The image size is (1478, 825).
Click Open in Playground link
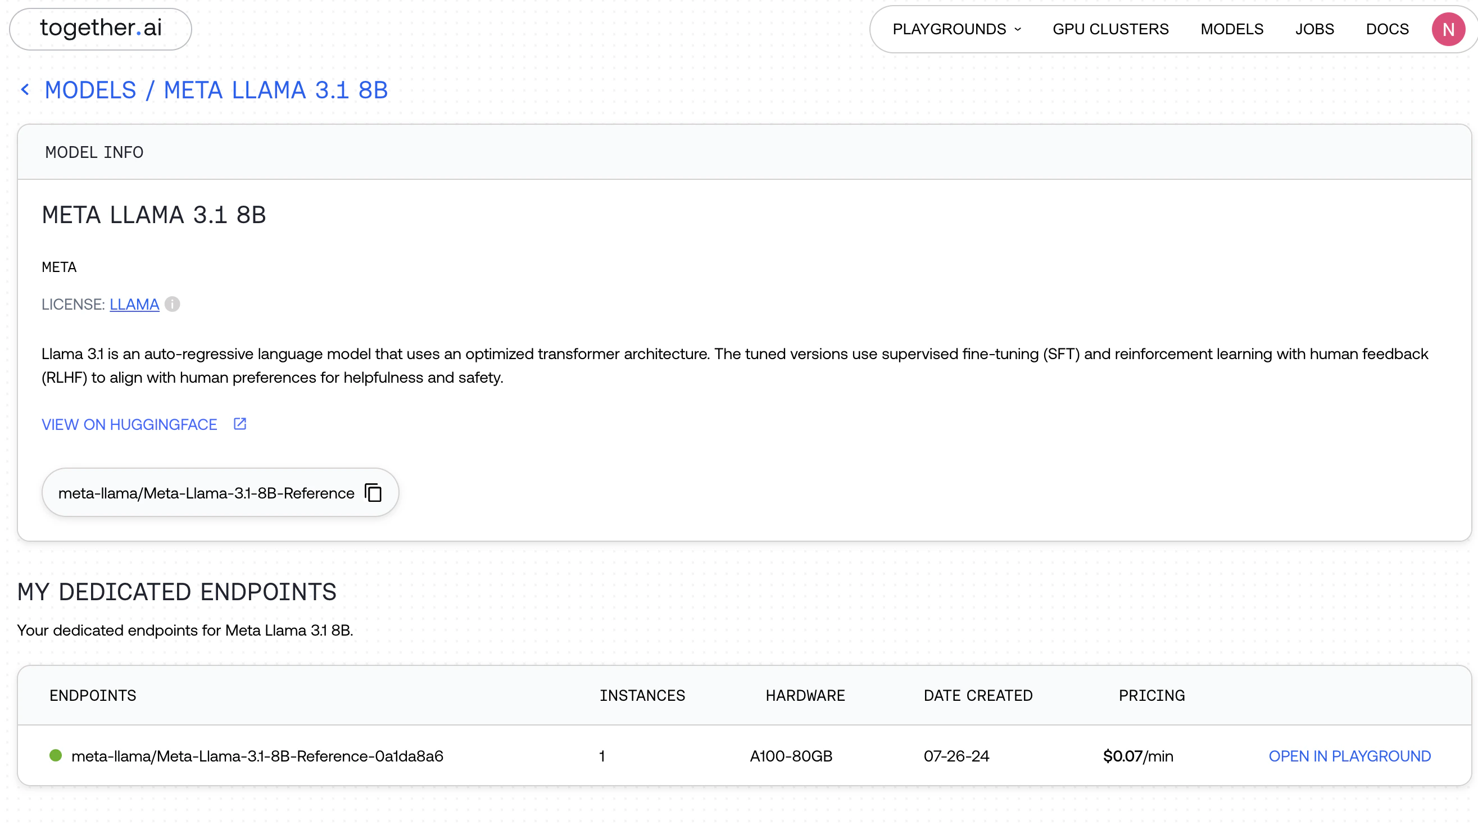tap(1349, 756)
